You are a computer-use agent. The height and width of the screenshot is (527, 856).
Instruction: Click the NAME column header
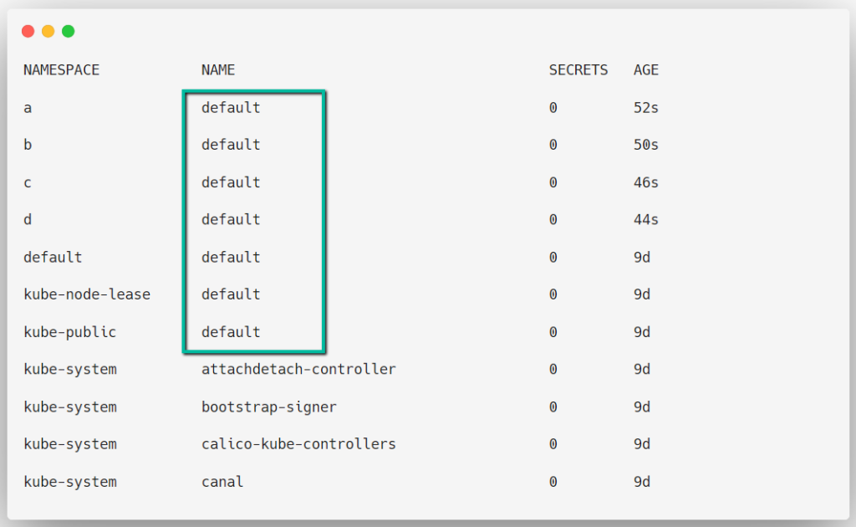click(x=217, y=69)
